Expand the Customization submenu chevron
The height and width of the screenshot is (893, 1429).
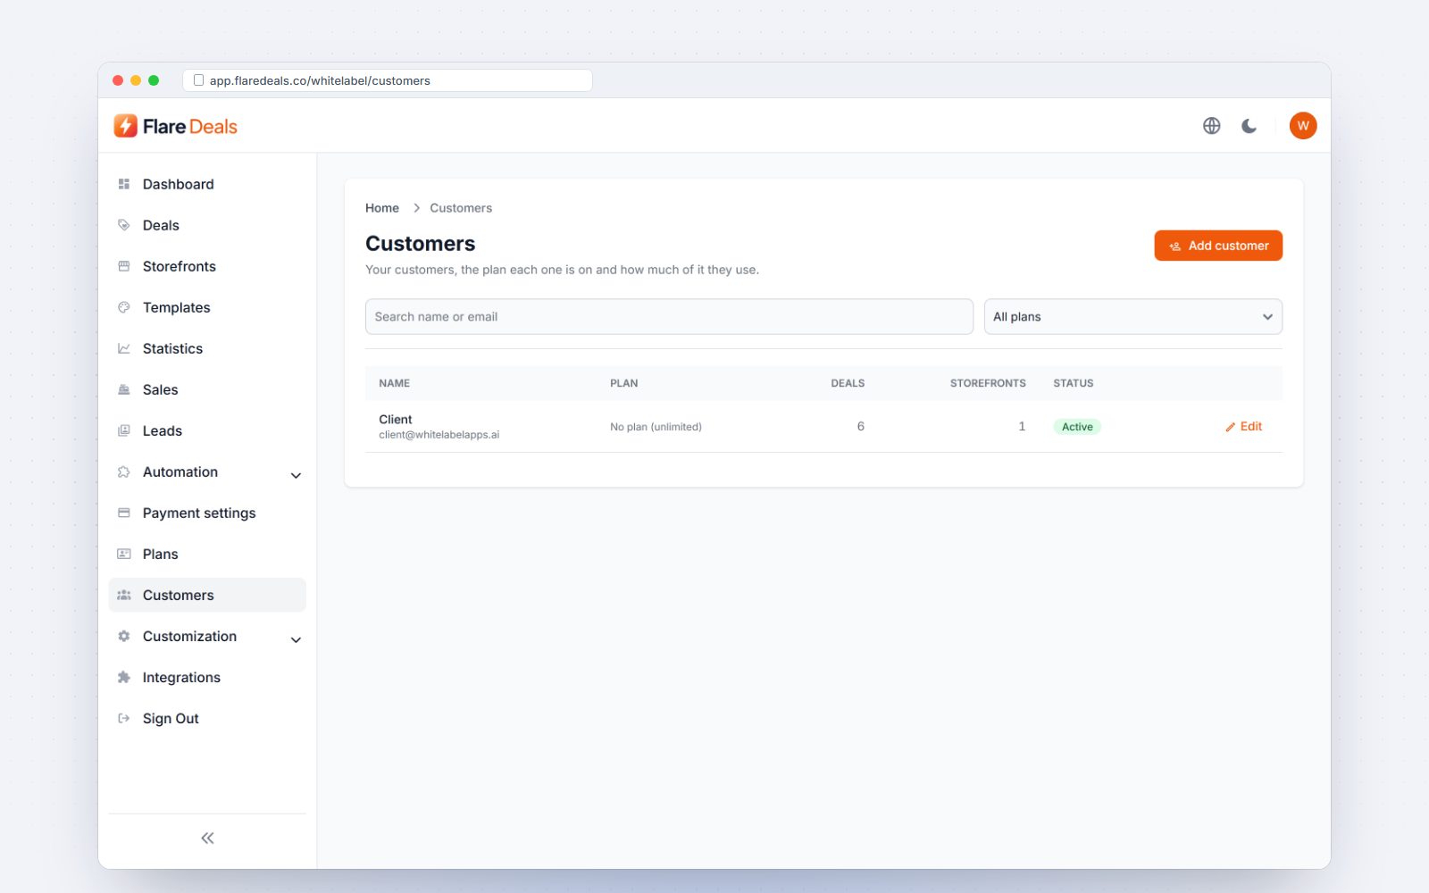(x=296, y=639)
